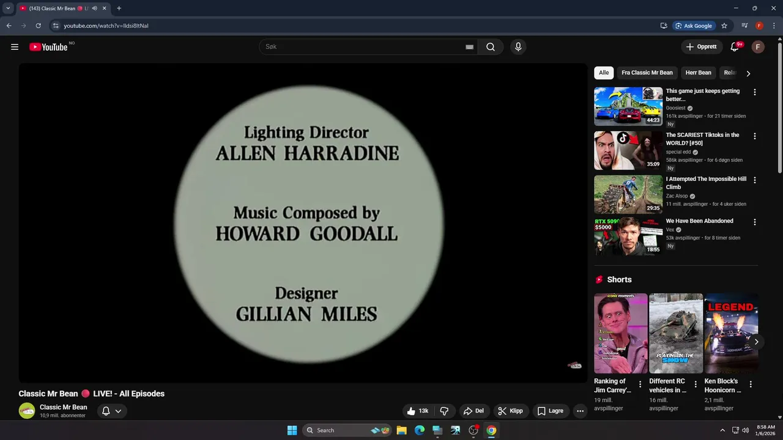Open the Classic Mr Bean channel name
Viewport: 783px width, 440px height.
[64, 407]
